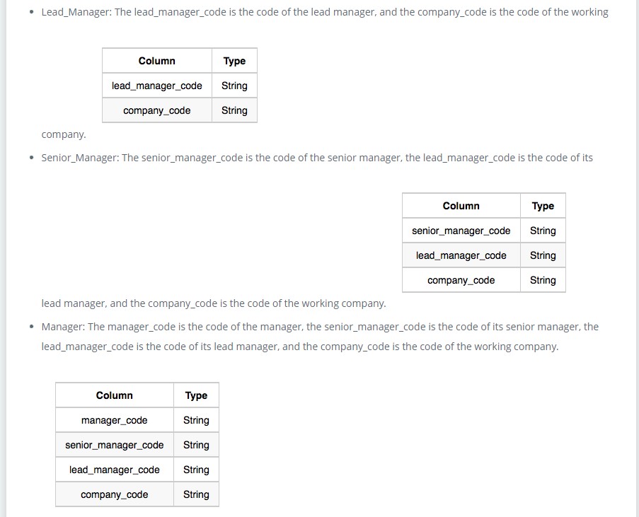Select senior_manager_code cell in bottom Manager table
This screenshot has height=517, width=639.
(114, 445)
